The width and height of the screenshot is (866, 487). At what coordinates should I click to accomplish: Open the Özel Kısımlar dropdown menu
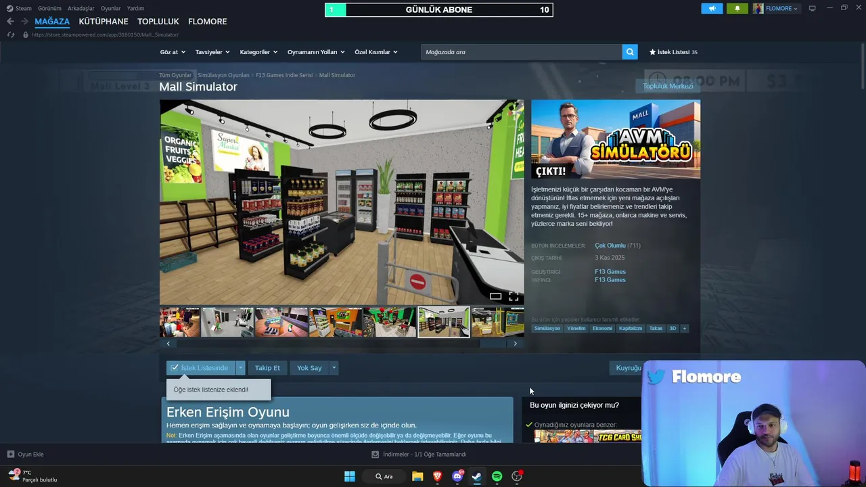tap(376, 52)
